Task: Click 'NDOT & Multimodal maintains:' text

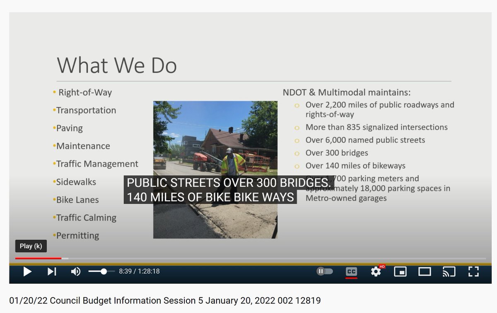Action: click(347, 92)
